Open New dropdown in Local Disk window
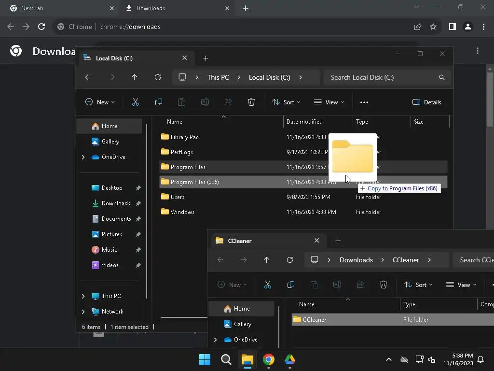The image size is (494, 371). pos(100,102)
